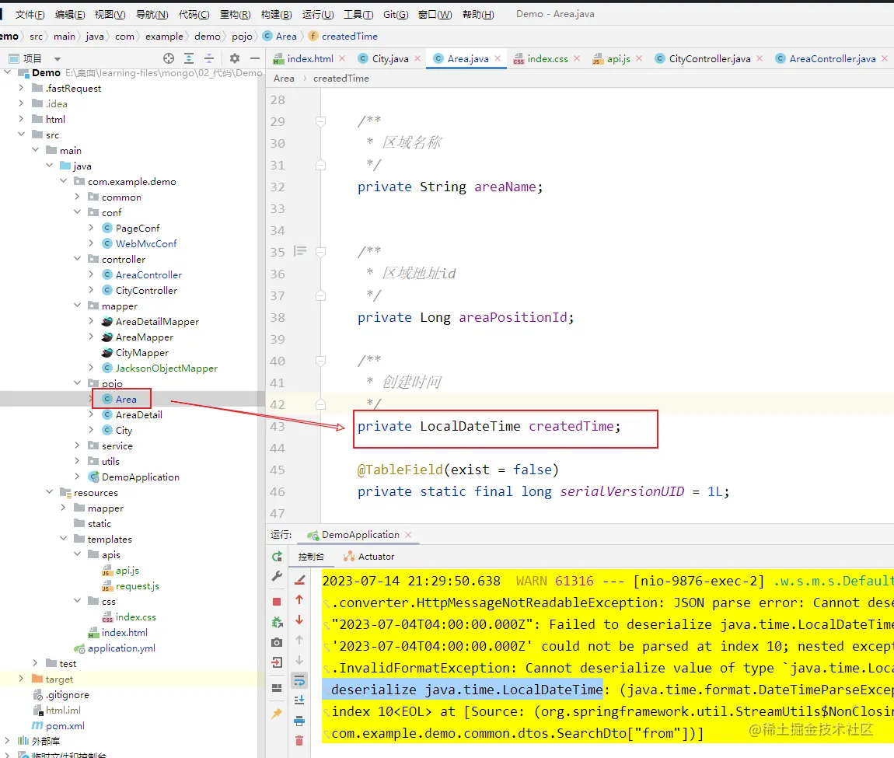Image resolution: width=894 pixels, height=758 pixels.
Task: Expand the .fastRequest folder
Action: [x=21, y=88]
